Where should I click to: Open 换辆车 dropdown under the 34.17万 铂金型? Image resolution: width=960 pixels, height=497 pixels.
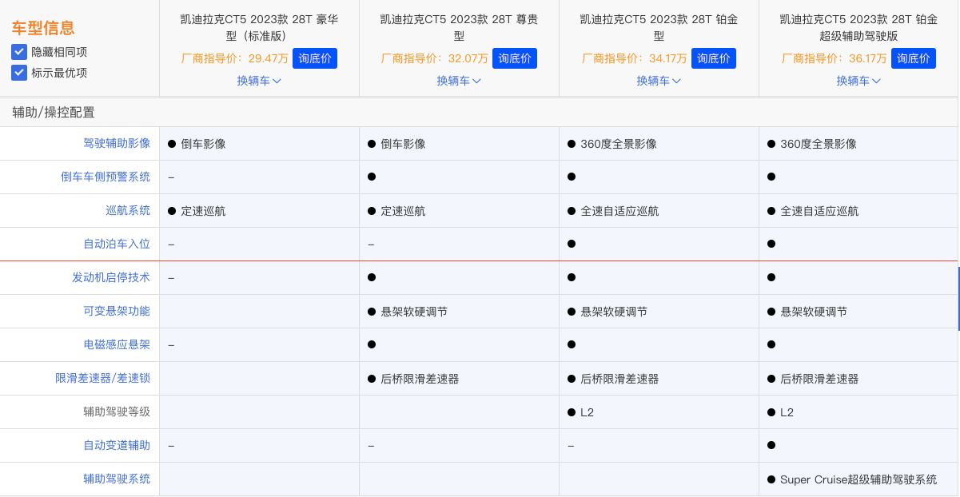(x=659, y=81)
